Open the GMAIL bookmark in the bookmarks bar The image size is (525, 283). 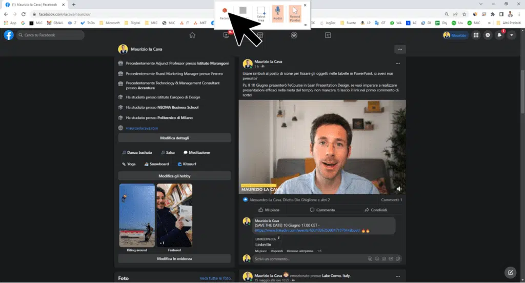(56, 23)
